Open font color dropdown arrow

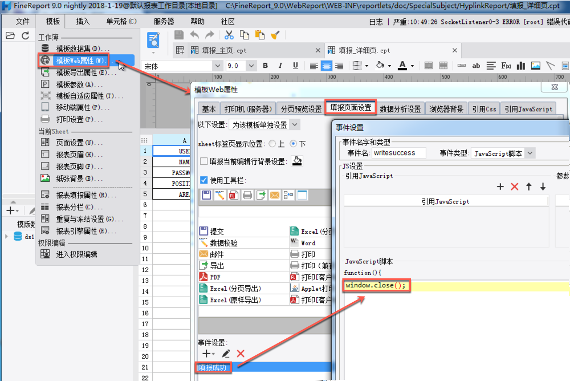(x=412, y=66)
